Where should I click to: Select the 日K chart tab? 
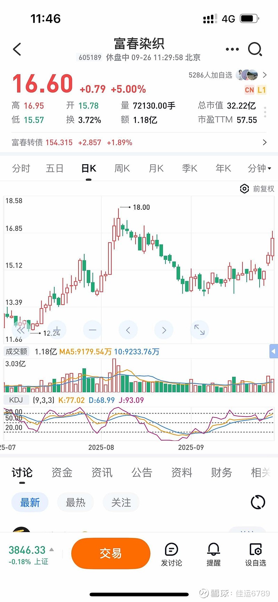pyautogui.click(x=89, y=168)
